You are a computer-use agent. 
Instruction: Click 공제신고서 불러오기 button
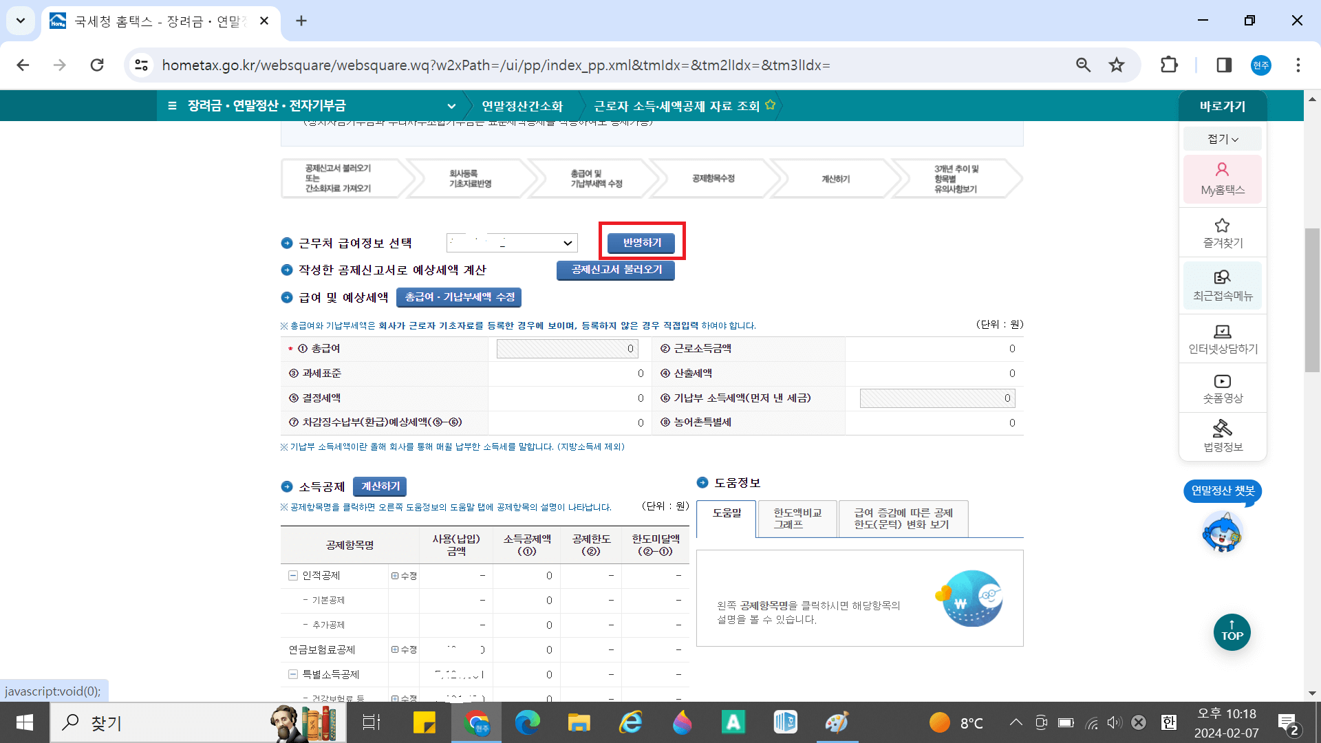click(616, 270)
